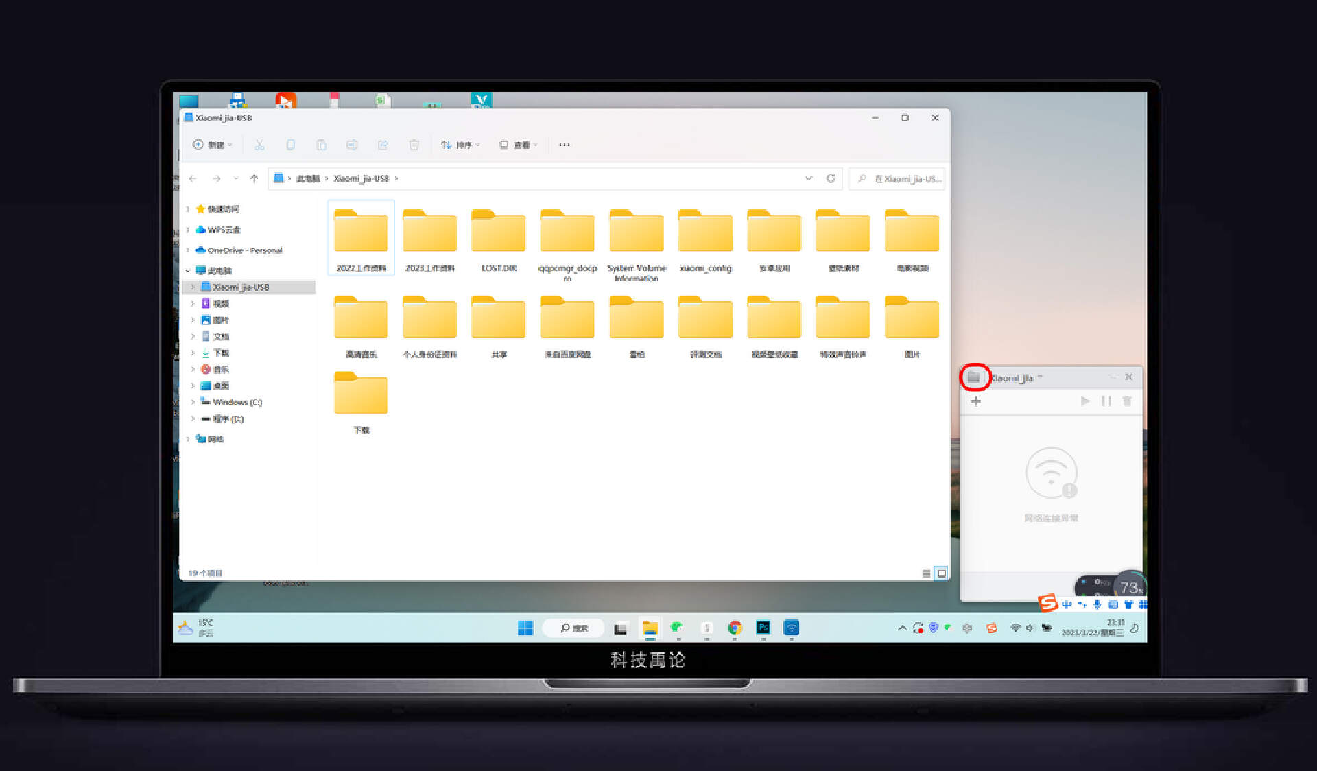Image resolution: width=1317 pixels, height=771 pixels.
Task: Open the address bar history dropdown chevron
Action: (809, 178)
